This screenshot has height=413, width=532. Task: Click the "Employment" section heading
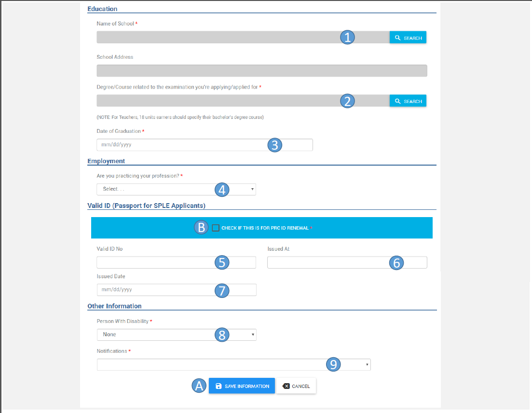click(x=106, y=161)
